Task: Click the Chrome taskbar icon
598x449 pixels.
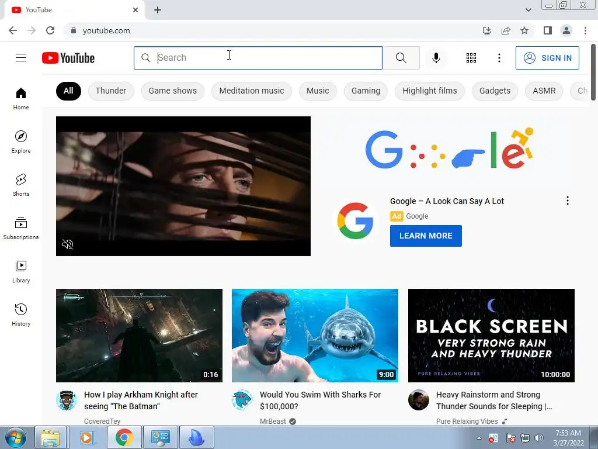Action: pos(124,437)
